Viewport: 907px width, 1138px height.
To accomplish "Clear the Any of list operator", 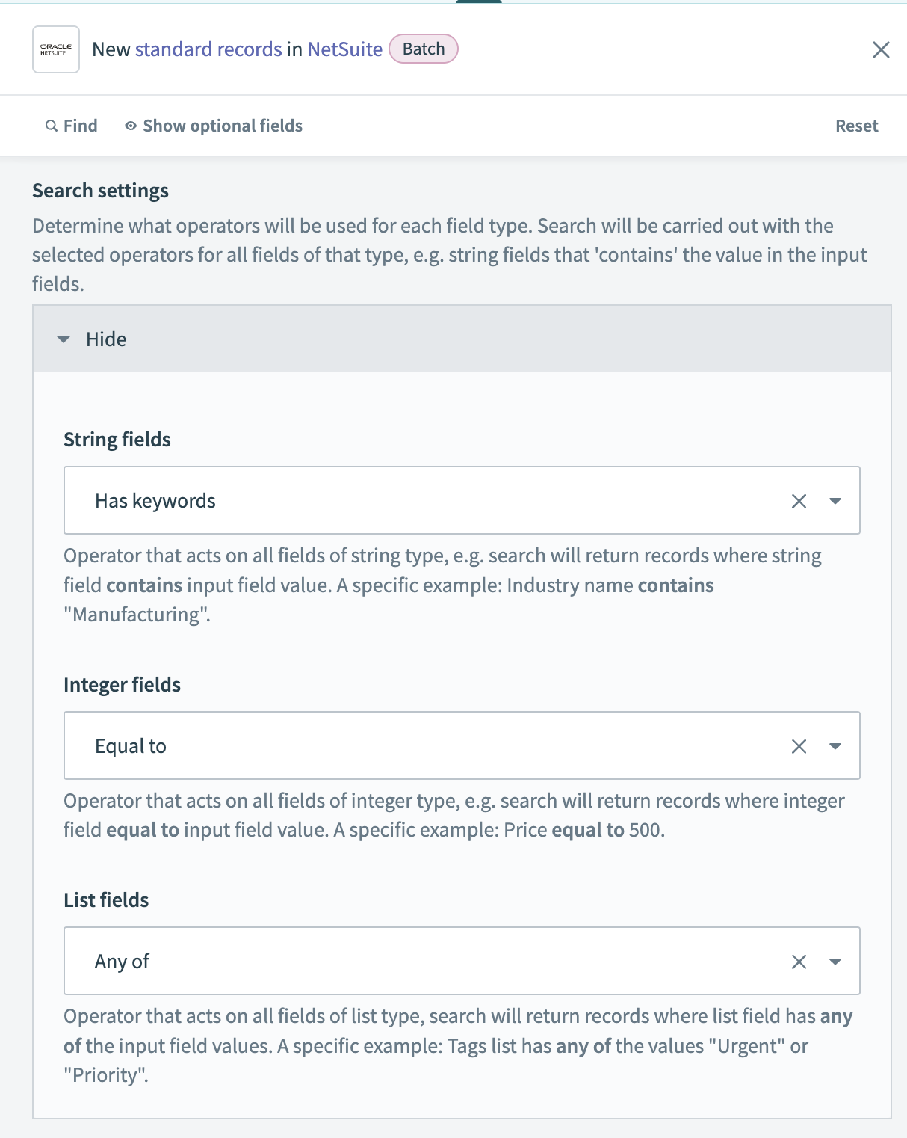I will (x=799, y=961).
